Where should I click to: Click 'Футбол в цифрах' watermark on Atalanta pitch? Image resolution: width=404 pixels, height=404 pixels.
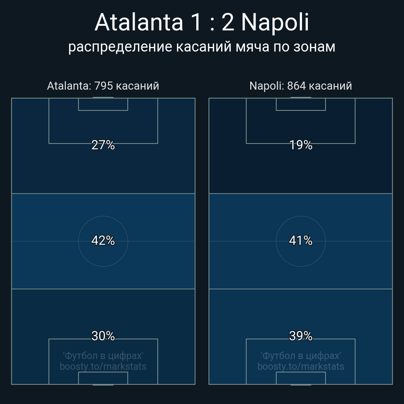click(103, 356)
